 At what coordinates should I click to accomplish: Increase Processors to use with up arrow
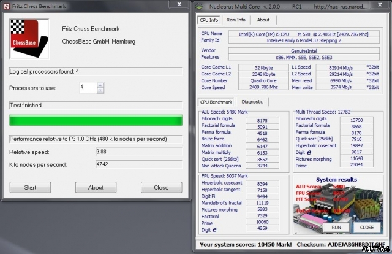point(100,85)
